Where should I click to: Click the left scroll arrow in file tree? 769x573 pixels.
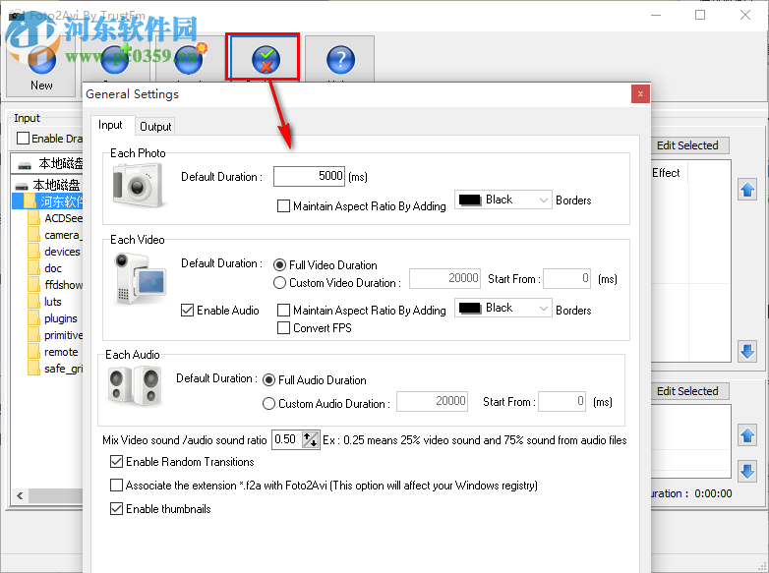[x=20, y=495]
